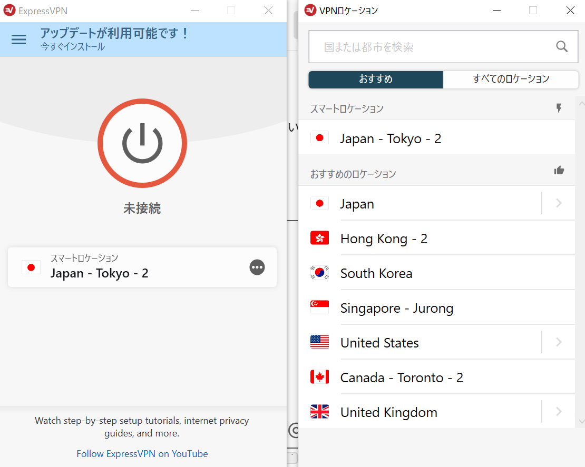
Task: Switch to the おすすめ tab
Action: tap(376, 80)
